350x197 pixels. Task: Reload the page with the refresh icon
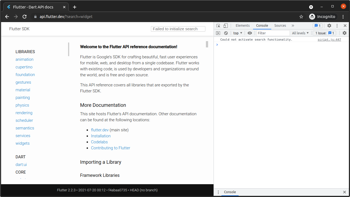tap(25, 17)
